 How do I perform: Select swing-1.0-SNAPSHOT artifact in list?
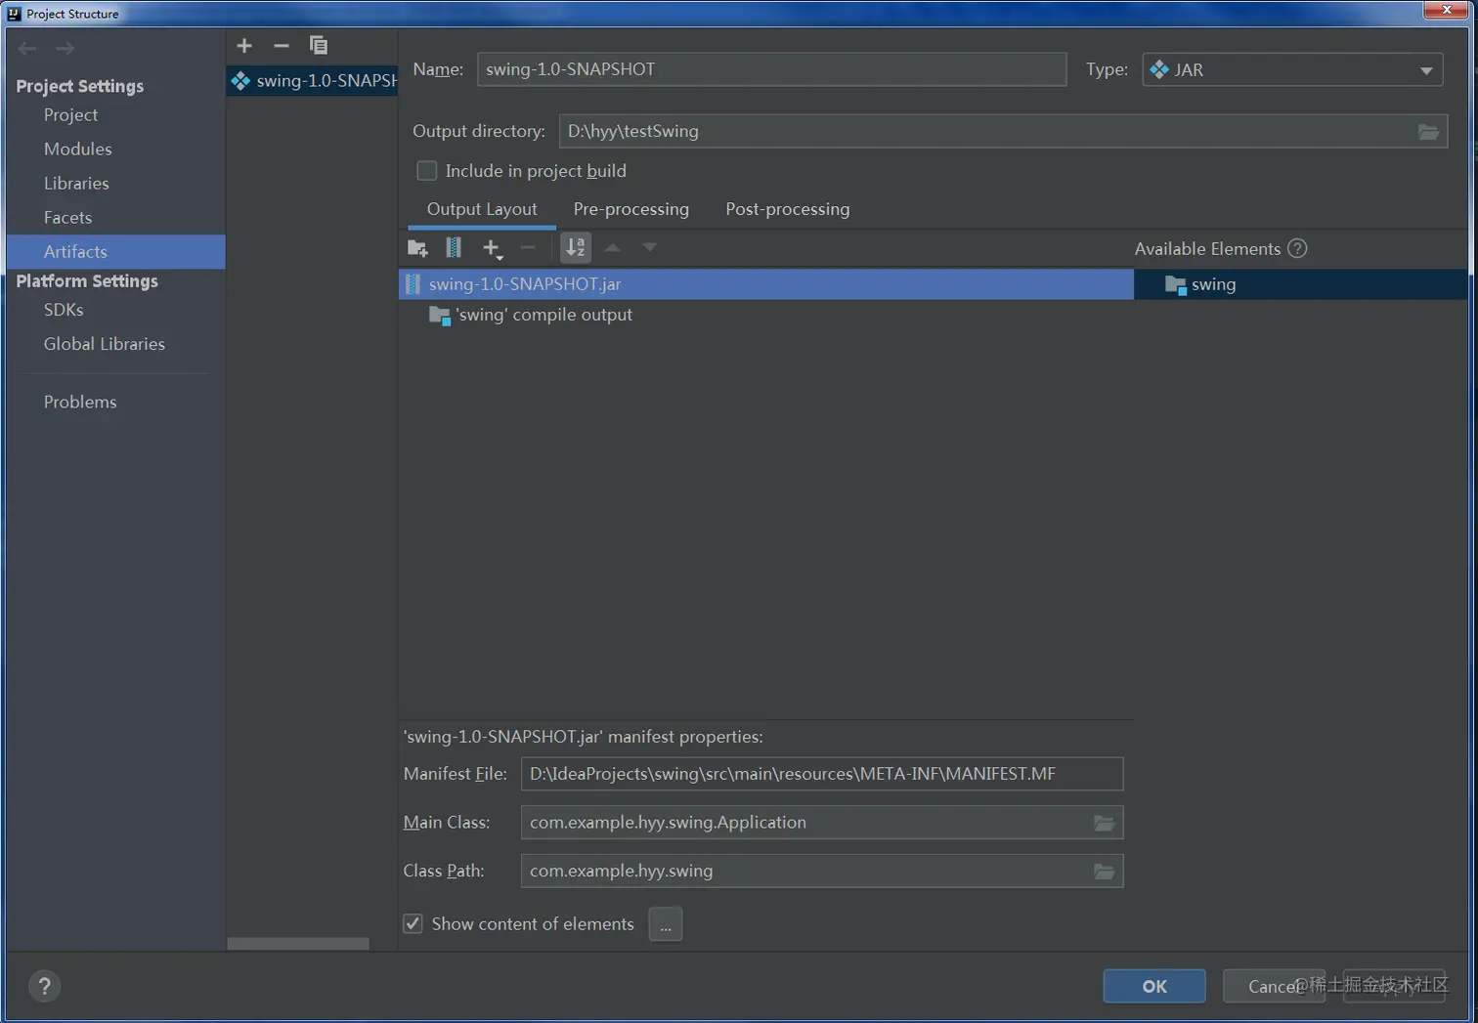(313, 80)
